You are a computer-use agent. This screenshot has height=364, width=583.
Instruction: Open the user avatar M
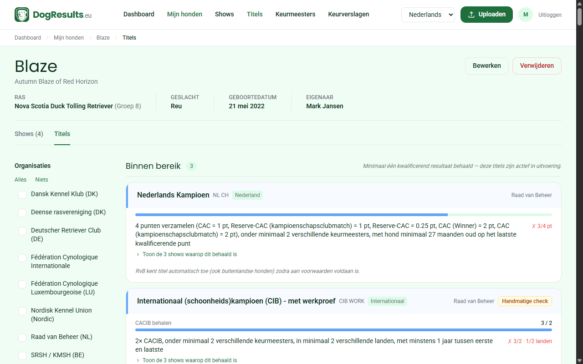click(526, 15)
